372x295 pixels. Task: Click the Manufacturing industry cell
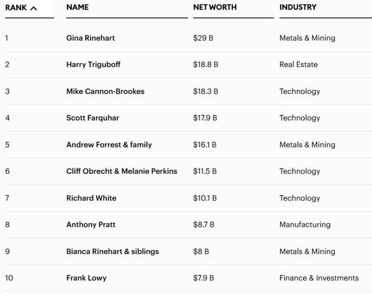coord(305,224)
